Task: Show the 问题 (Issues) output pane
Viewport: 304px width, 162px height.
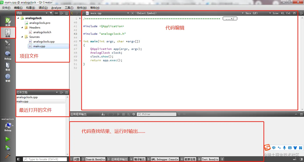Action: 75,159
